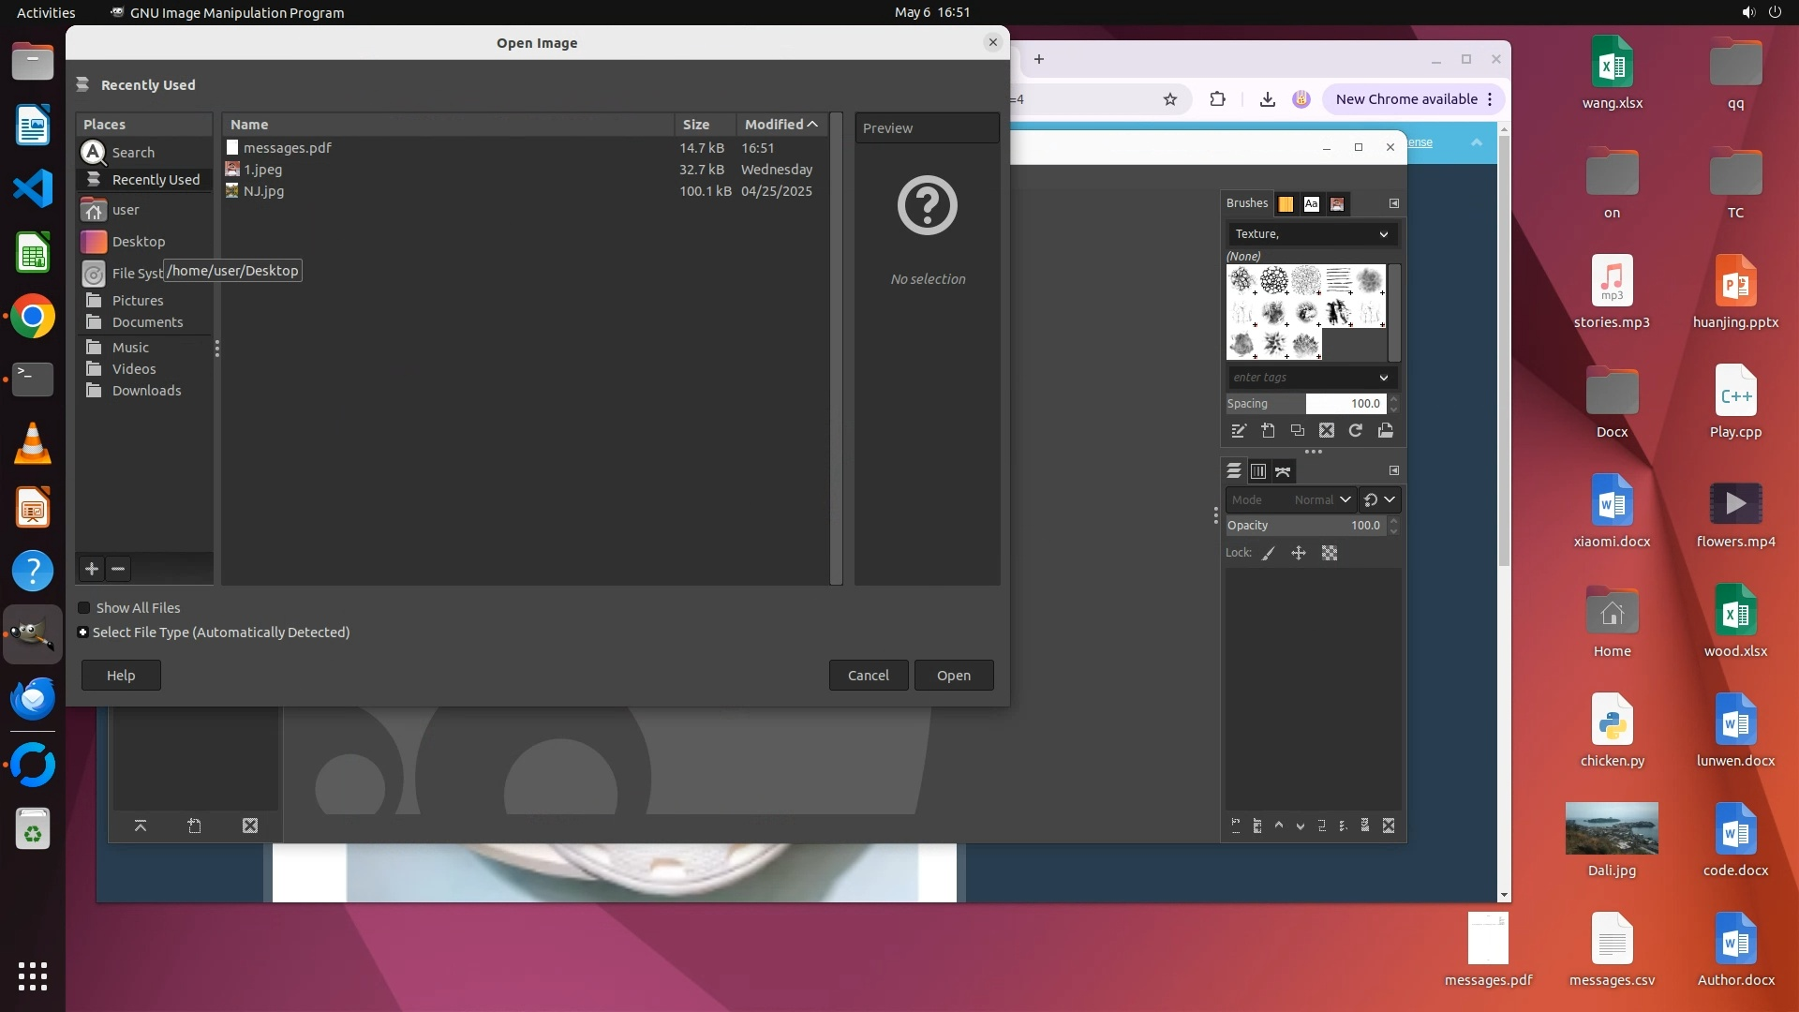Open the enter tags dropdown arrow
Image resolution: width=1799 pixels, height=1012 pixels.
1383,378
